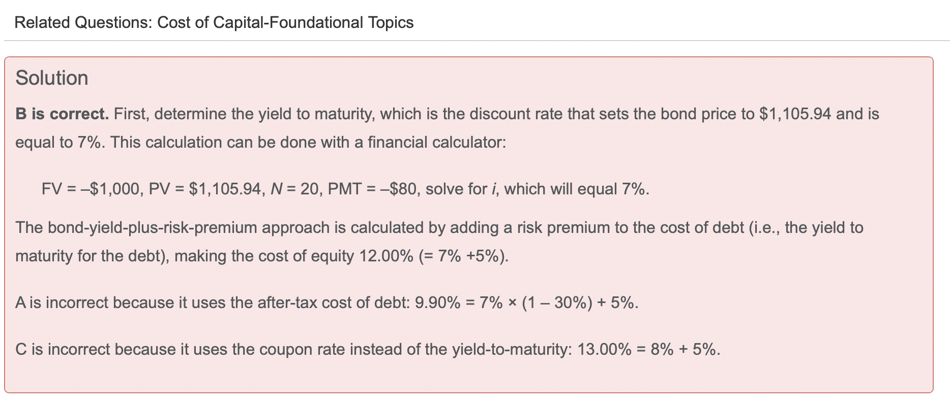950x406 pixels.
Task: Click the $1,105.94 bond price in first sentence
Action: [x=795, y=114]
